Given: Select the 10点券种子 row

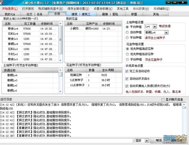Looking at the screenshot, I should [x=93, y=85].
